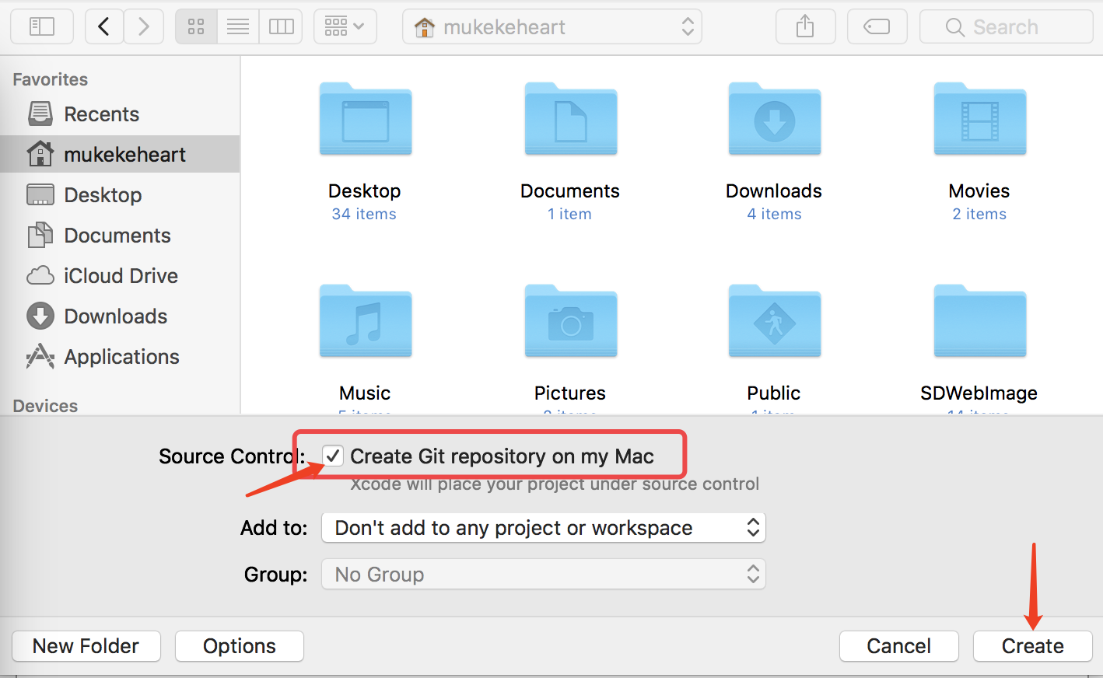Go forward with the right arrow
Screen dimensions: 1103x678
[x=143, y=27]
